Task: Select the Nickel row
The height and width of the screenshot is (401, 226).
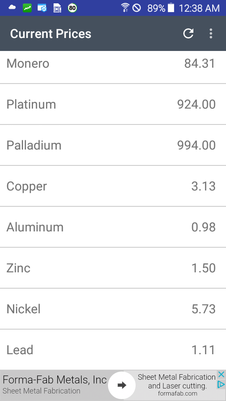Action: click(x=113, y=309)
